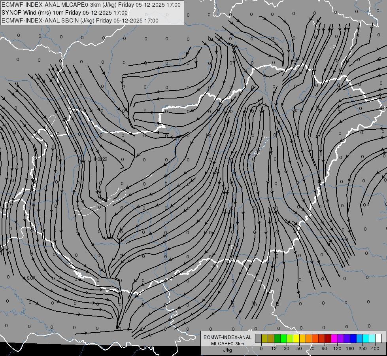Click the MLCAPE0-3km title line at the top
Viewport: 387px width, 356px height.
click(x=91, y=5)
